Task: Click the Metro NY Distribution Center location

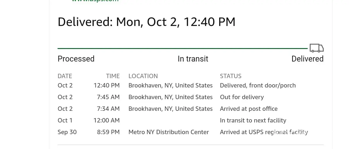Action: click(x=169, y=132)
